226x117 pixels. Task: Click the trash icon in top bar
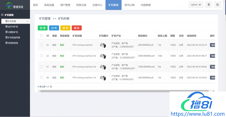(208, 5)
